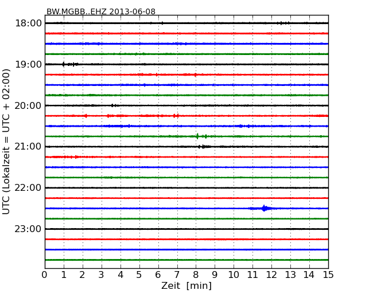The image size is (373, 298).
Task: Click the black 18:00 trace burst near minute 12.5
Action: (283, 23)
